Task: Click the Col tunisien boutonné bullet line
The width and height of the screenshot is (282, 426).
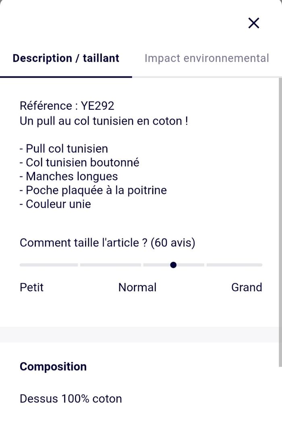Action: 79,163
